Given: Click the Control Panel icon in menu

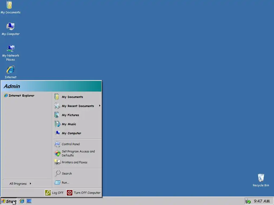Looking at the screenshot, I should point(57,144).
